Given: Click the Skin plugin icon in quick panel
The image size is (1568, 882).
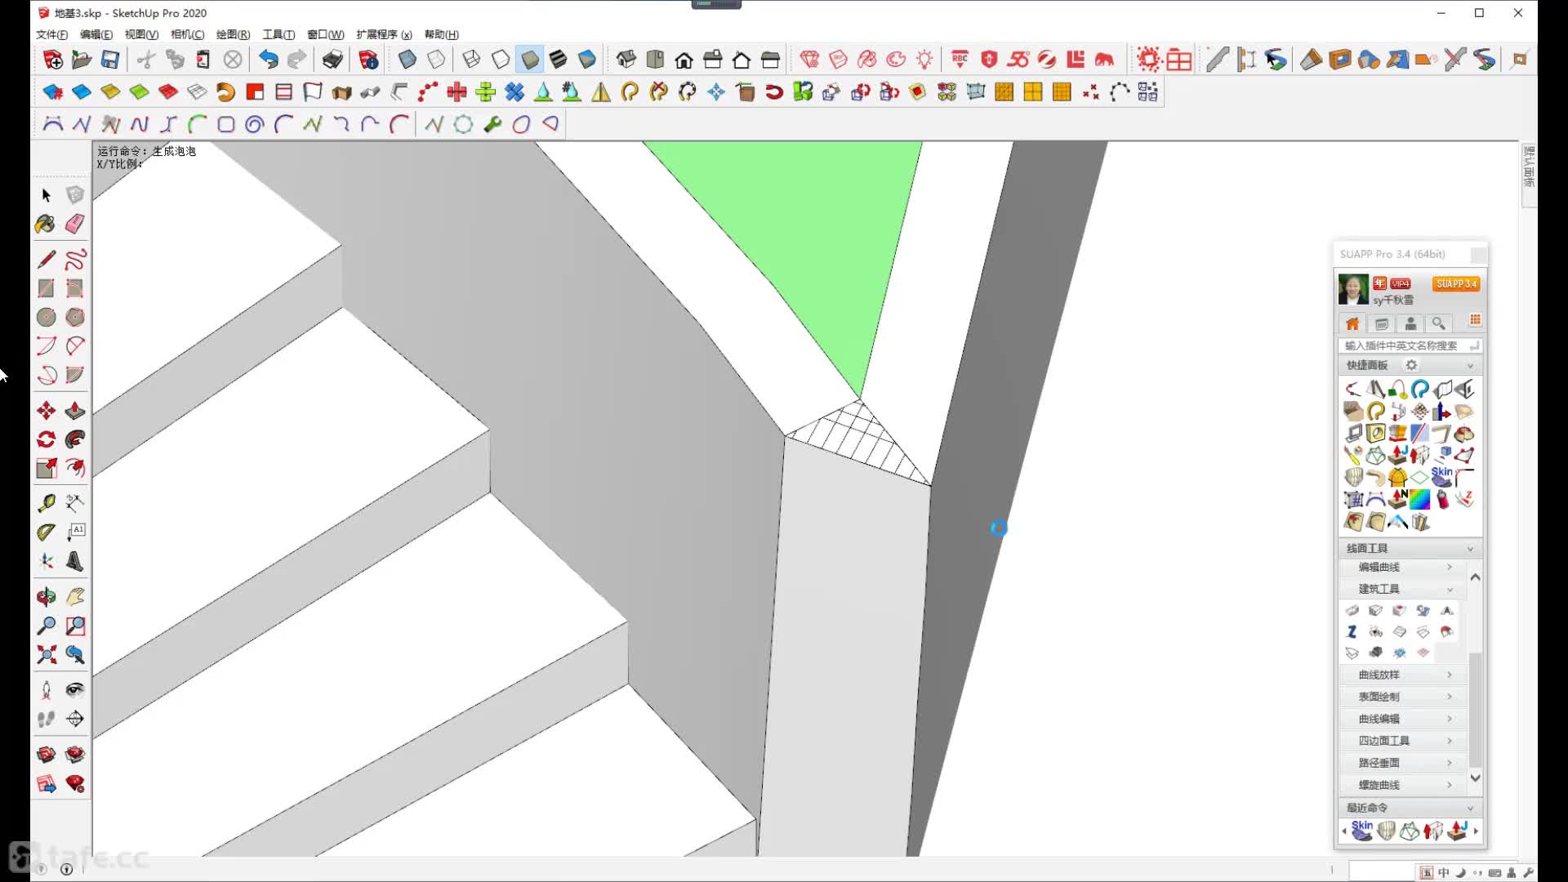Looking at the screenshot, I should click(x=1442, y=477).
